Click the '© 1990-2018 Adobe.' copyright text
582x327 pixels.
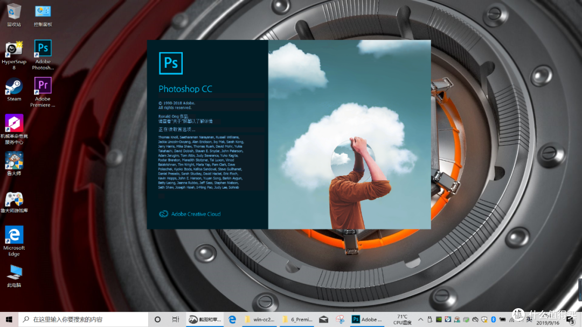click(x=177, y=103)
